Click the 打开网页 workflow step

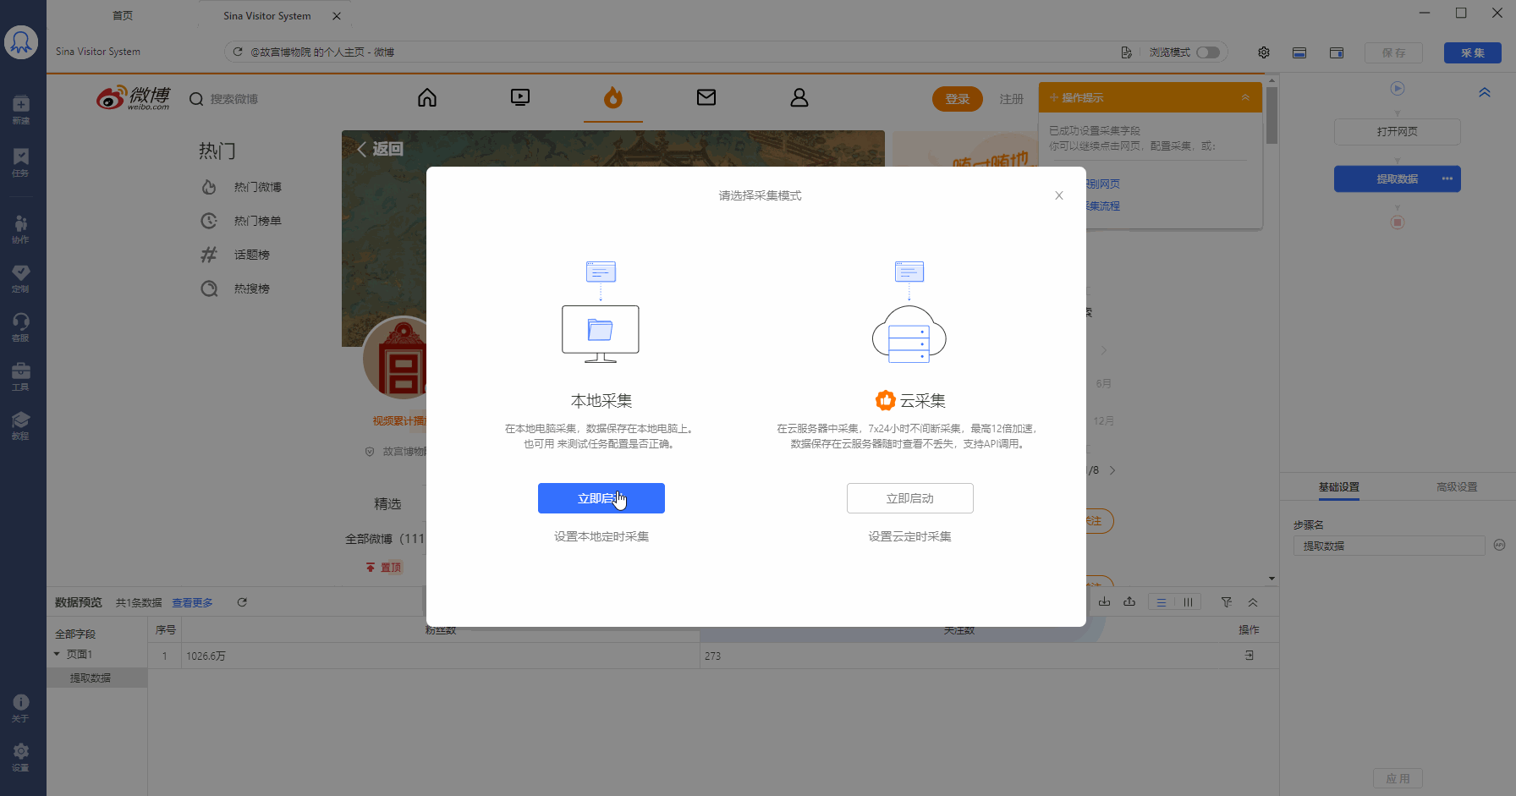pos(1398,132)
